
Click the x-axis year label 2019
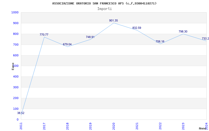(x=90, y=126)
